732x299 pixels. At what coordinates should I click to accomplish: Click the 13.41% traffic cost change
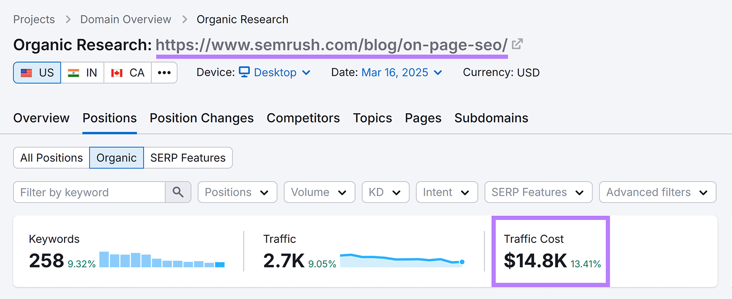[x=586, y=264]
